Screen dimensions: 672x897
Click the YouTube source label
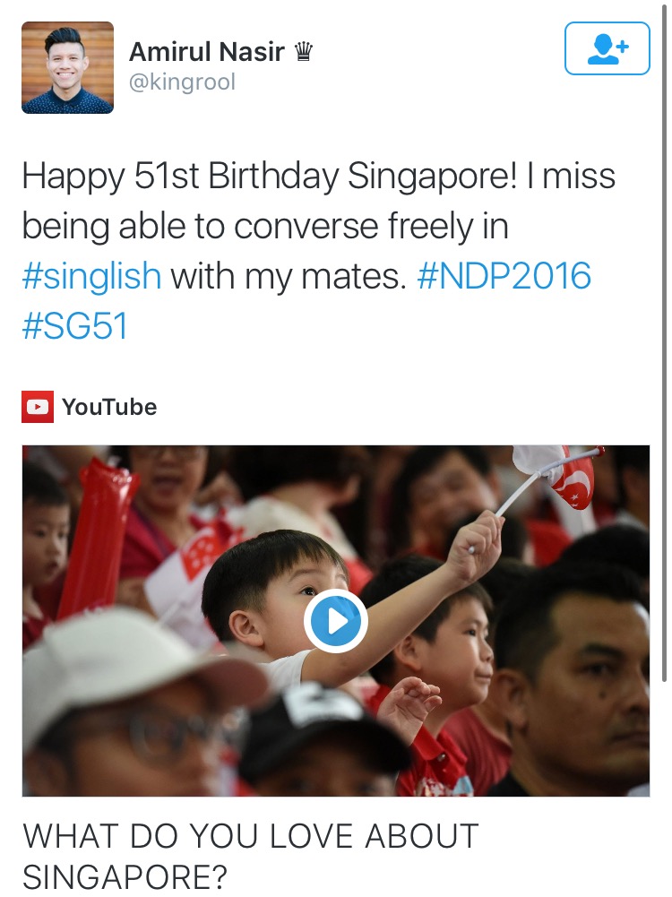coord(109,407)
